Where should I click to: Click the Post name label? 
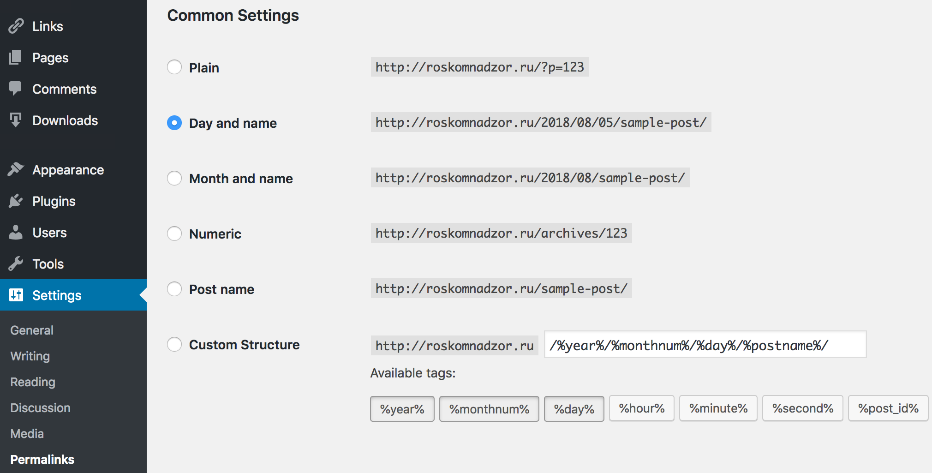tap(221, 289)
